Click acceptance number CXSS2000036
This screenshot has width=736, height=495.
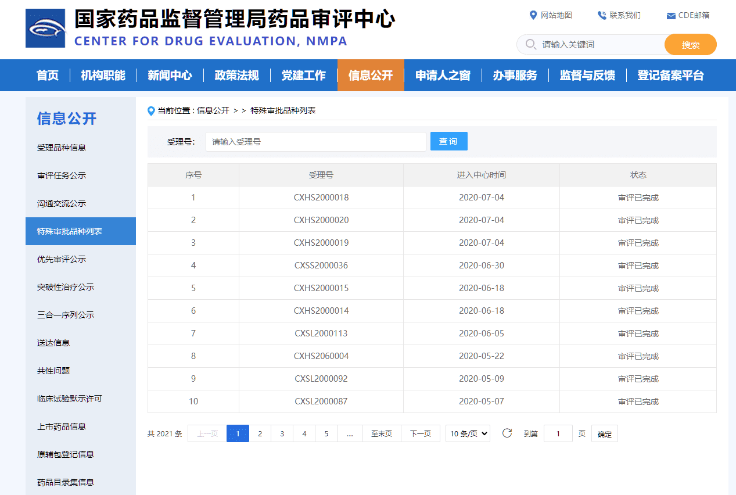tap(321, 266)
